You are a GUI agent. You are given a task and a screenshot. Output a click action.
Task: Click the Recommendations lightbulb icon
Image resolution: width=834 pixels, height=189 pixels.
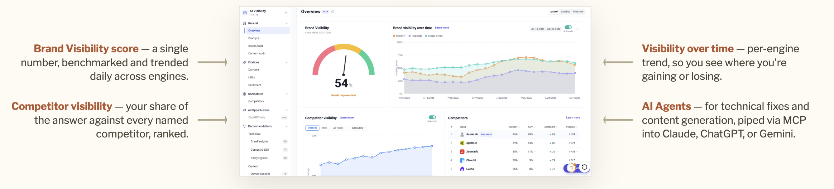click(x=244, y=126)
